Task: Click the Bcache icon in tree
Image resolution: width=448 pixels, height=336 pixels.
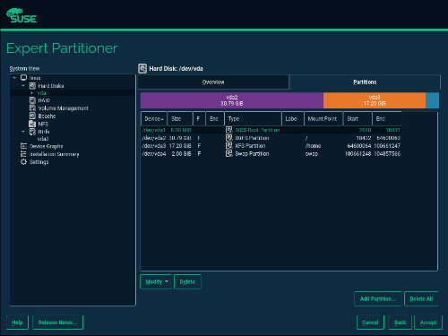Action: coord(32,116)
